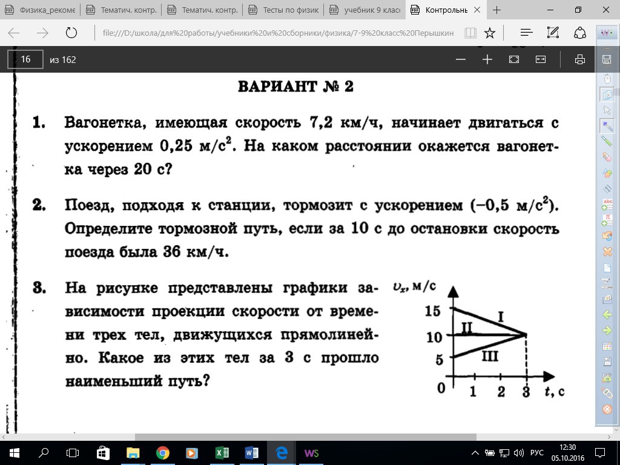This screenshot has height=465, width=620.
Task: Go to previous page with green left arrow
Action: [x=607, y=315]
